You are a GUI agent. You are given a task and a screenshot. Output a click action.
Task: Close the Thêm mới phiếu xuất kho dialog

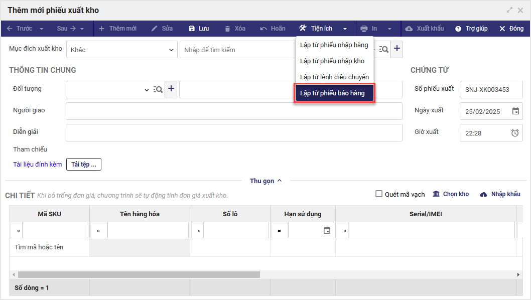pos(520,10)
